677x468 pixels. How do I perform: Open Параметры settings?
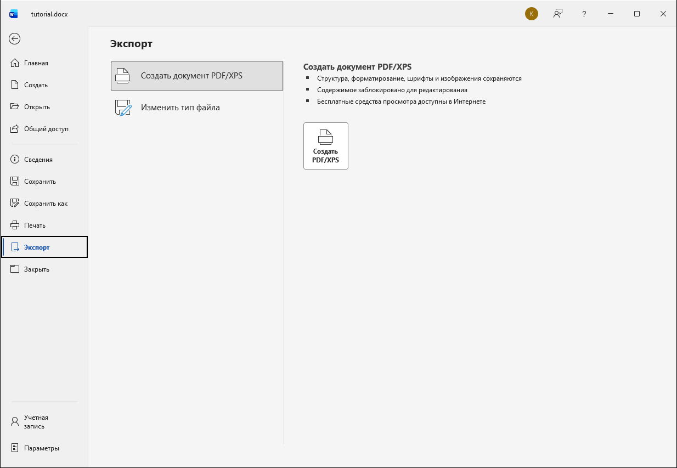[x=44, y=448]
